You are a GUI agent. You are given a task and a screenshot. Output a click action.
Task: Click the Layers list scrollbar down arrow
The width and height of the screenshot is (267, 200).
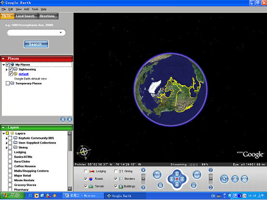70,188
